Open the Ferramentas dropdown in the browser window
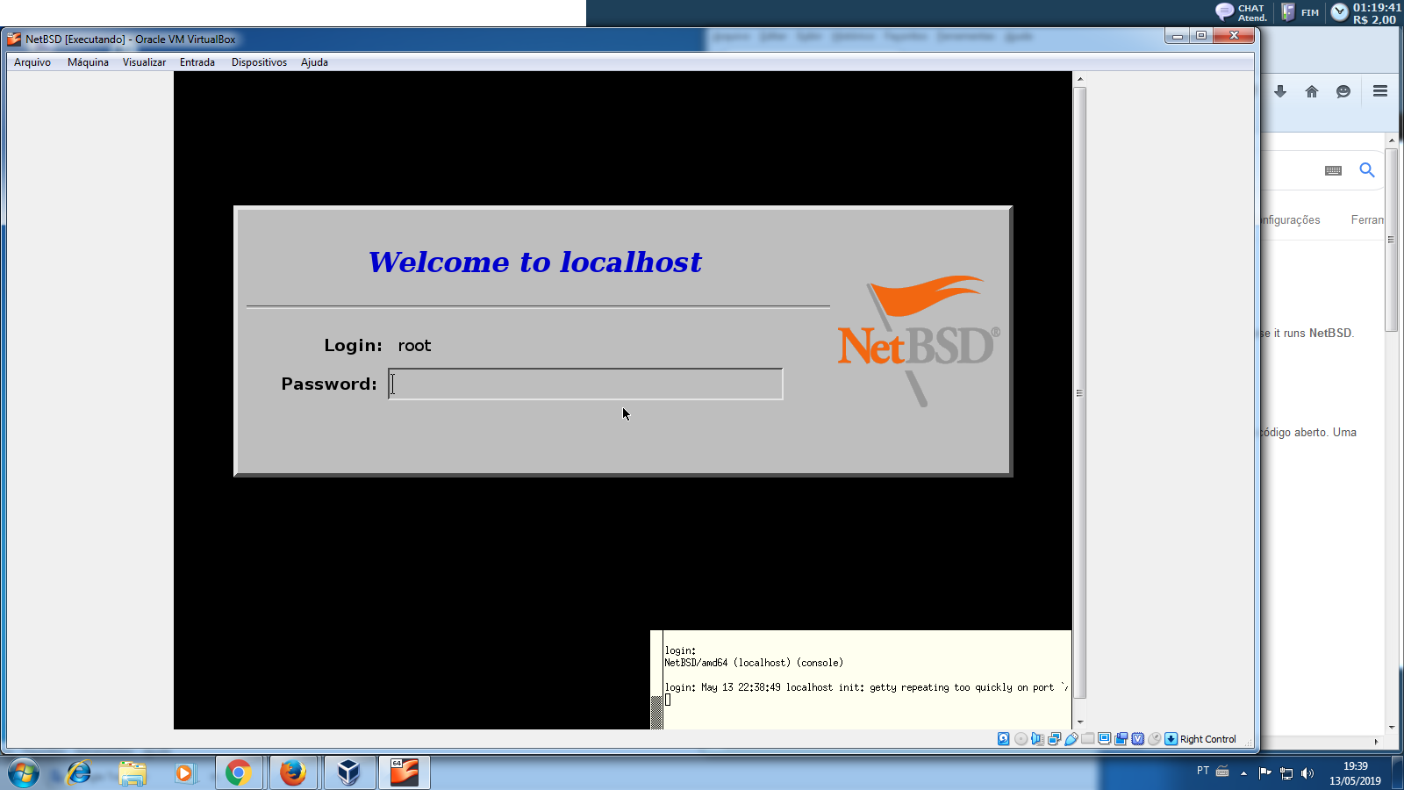This screenshot has height=790, width=1404. pyautogui.click(x=1369, y=219)
